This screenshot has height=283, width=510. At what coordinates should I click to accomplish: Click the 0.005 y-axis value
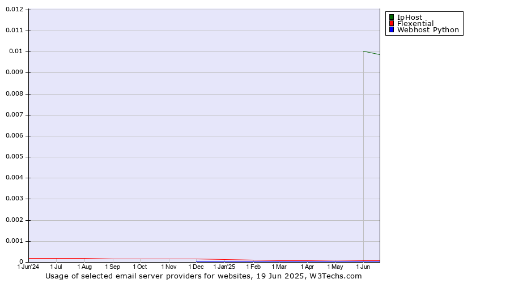(15, 156)
